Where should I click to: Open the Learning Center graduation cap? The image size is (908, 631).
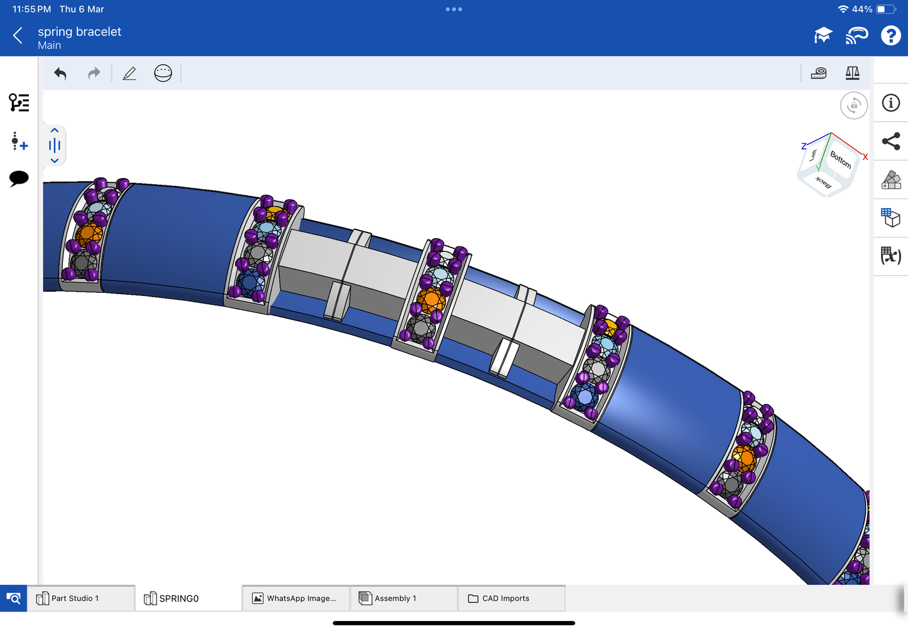(823, 36)
